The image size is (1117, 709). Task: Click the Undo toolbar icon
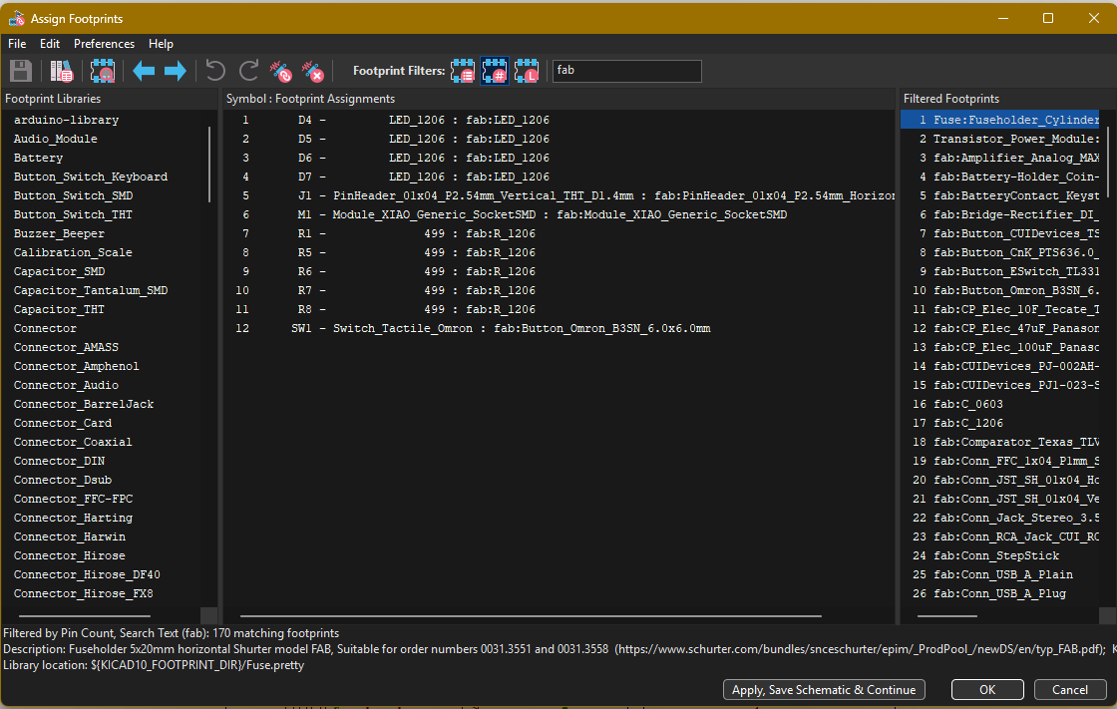coord(215,71)
